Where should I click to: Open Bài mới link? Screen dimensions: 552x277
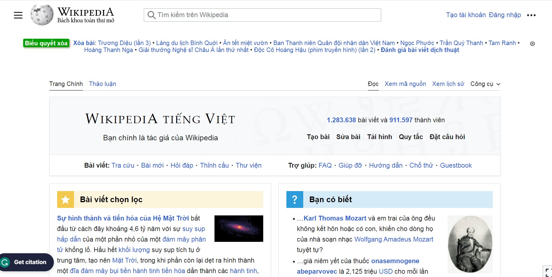(153, 165)
